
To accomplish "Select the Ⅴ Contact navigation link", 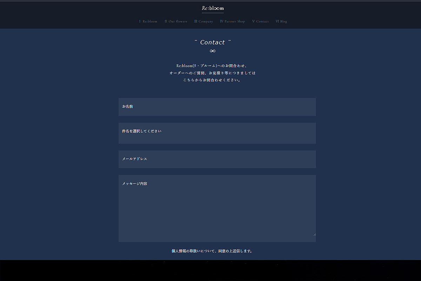I will [x=260, y=21].
